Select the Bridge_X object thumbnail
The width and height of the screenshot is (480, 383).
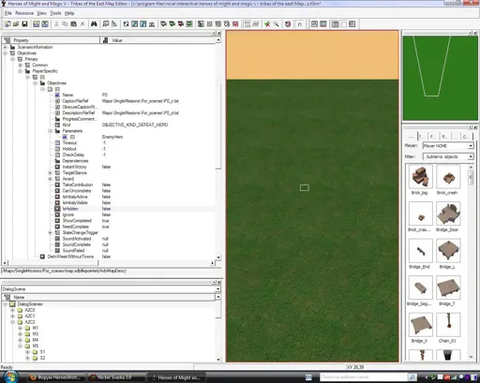421,325
